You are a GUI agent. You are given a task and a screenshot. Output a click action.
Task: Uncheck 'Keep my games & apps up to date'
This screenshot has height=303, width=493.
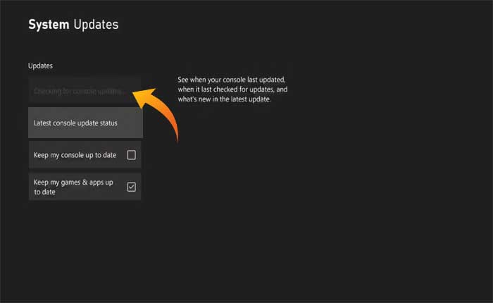pyautogui.click(x=131, y=187)
